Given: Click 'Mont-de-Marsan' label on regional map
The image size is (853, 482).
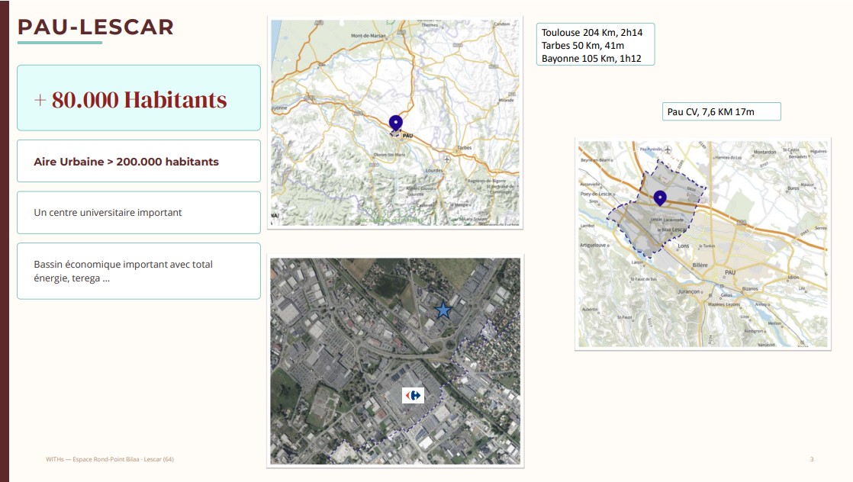Looking at the screenshot, I should [369, 36].
